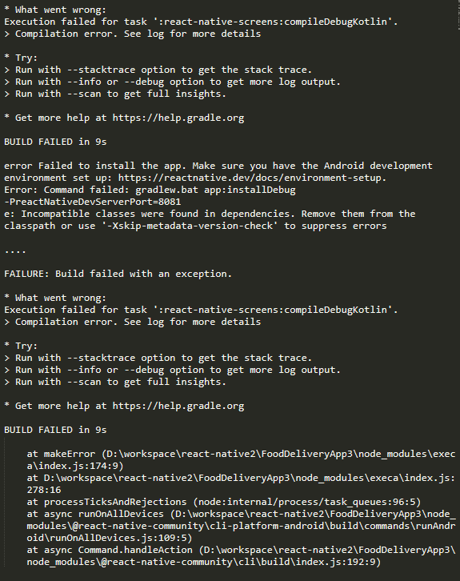Image resolution: width=460 pixels, height=581 pixels.
Task: Click the 'gradlew.bat app:installDebug' command text
Action: (x=215, y=190)
